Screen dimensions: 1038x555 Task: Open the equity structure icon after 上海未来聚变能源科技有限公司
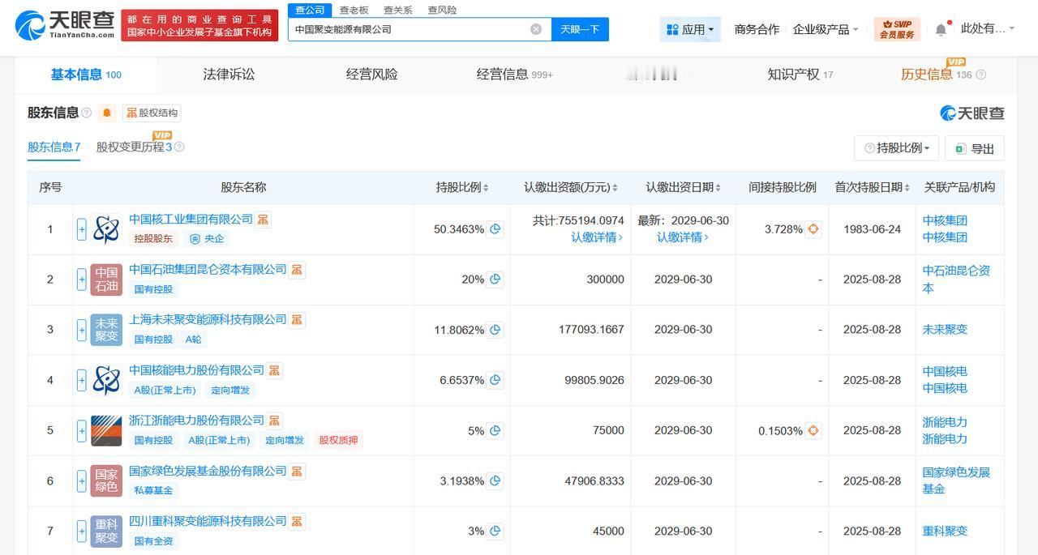(x=297, y=320)
